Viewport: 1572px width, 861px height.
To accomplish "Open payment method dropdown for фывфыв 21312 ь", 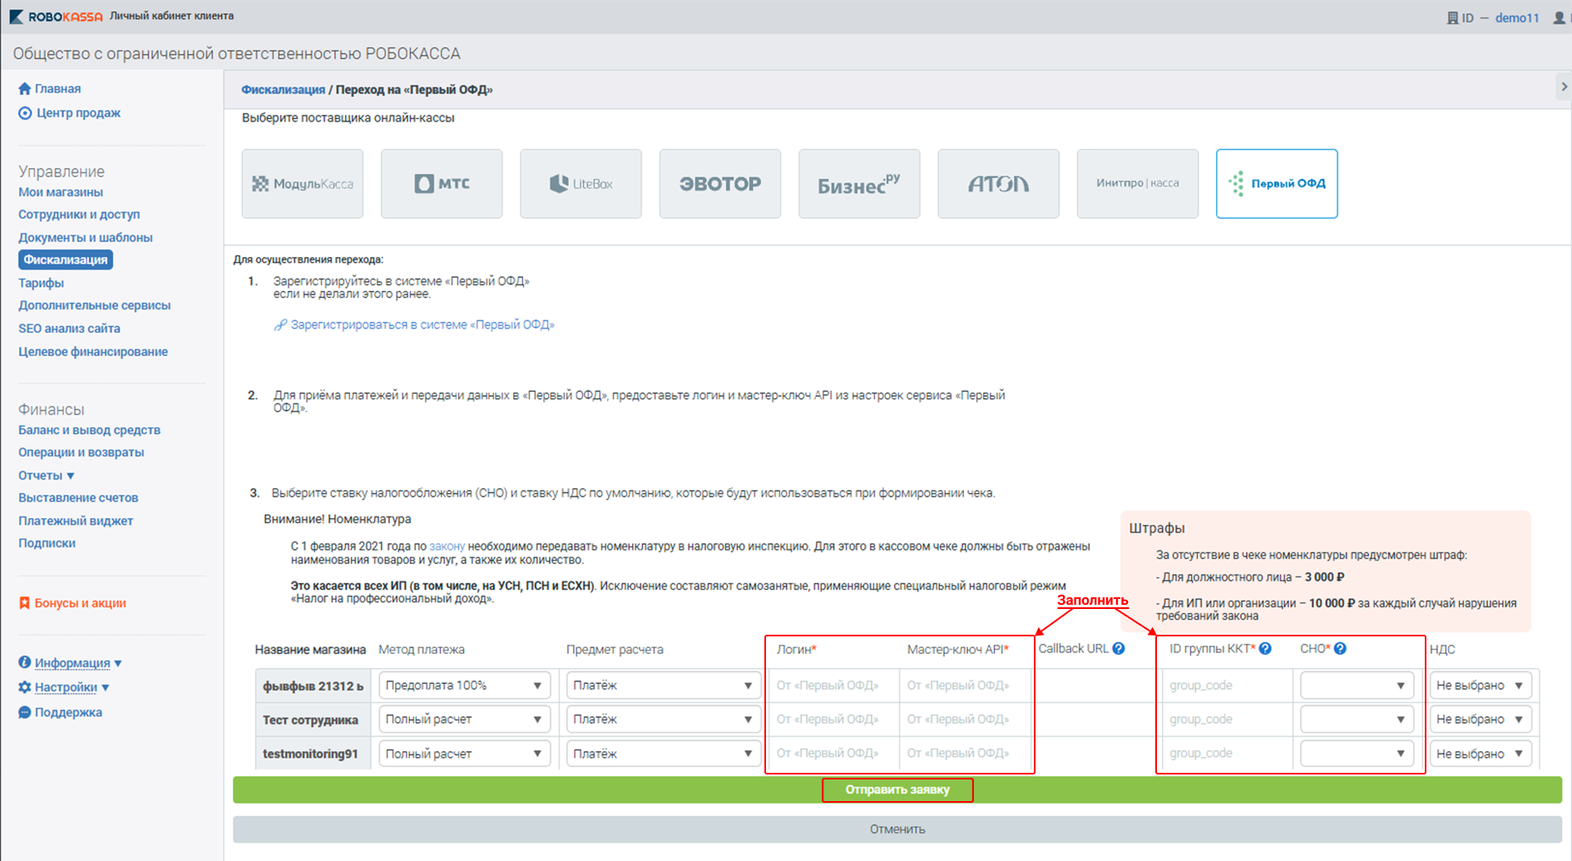I will coord(464,685).
